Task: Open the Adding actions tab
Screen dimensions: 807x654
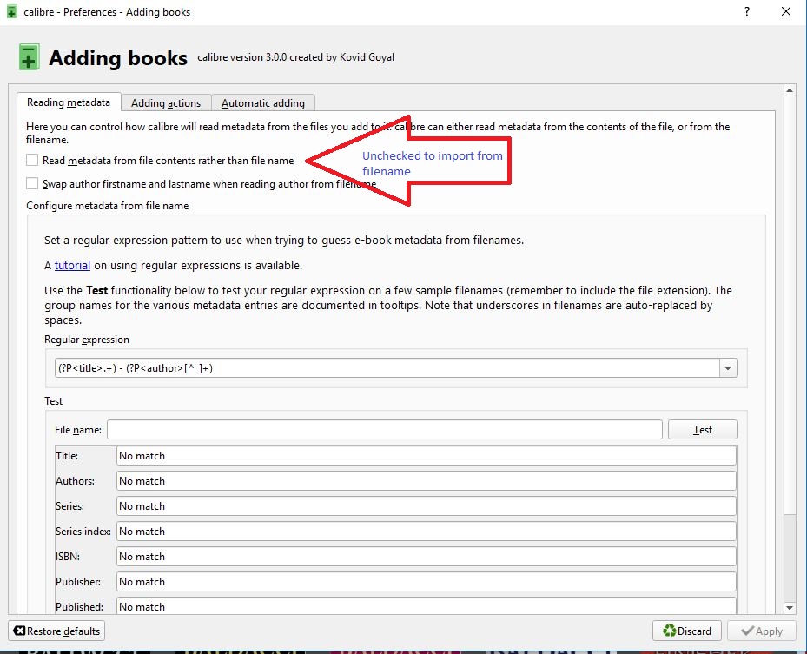Action: click(166, 102)
